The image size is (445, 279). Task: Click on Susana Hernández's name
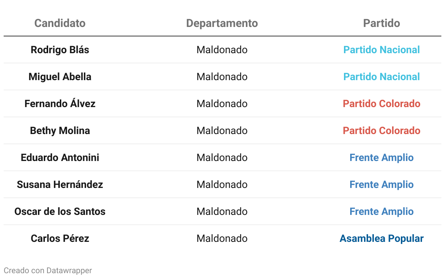pos(60,185)
